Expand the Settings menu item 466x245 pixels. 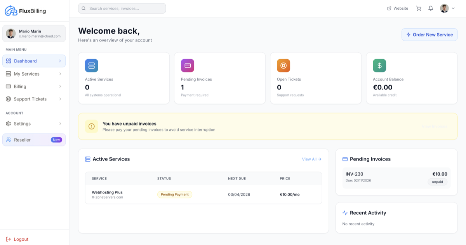coord(60,124)
